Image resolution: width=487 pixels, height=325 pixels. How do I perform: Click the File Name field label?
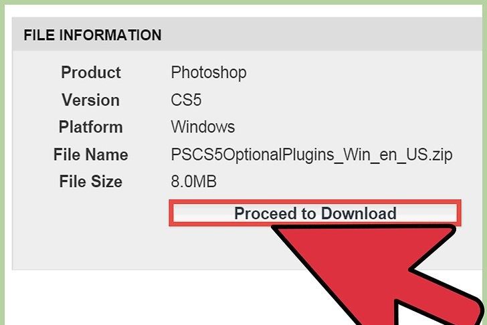pyautogui.click(x=90, y=155)
